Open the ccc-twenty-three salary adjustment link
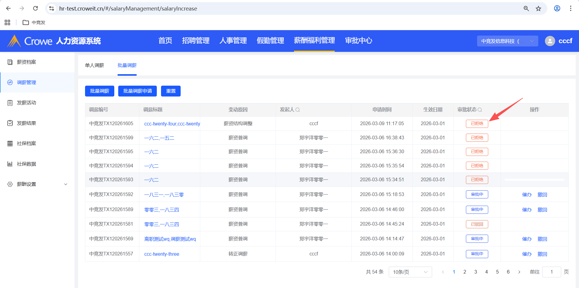 click(x=162, y=254)
